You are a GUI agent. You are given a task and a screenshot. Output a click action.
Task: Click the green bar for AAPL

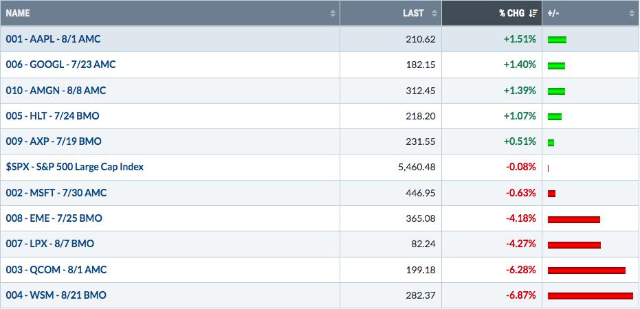tap(557, 40)
